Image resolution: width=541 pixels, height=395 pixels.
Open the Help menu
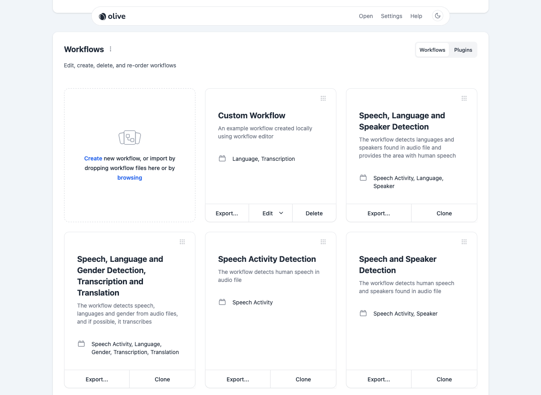(416, 16)
